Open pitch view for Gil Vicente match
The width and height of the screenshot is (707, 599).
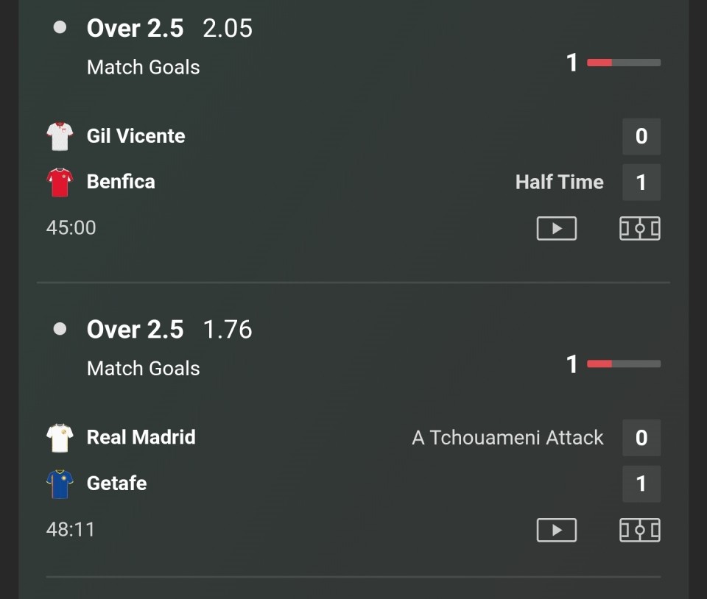(x=639, y=228)
